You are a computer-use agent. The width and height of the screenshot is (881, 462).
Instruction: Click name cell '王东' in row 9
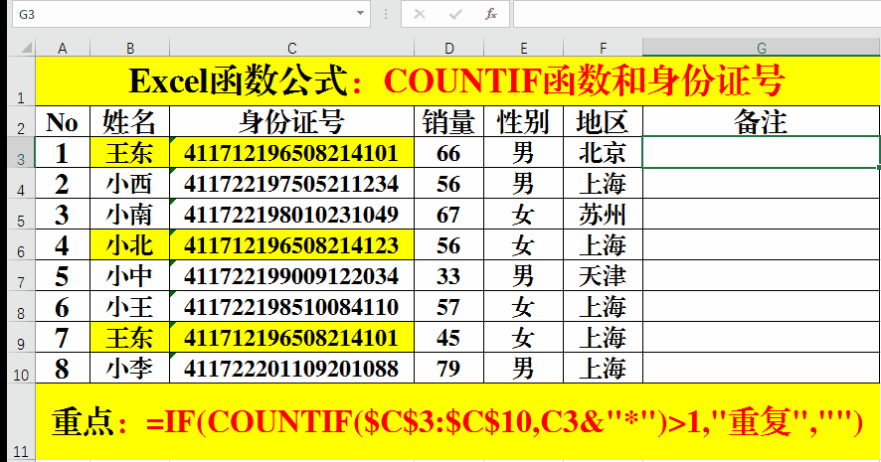[130, 338]
